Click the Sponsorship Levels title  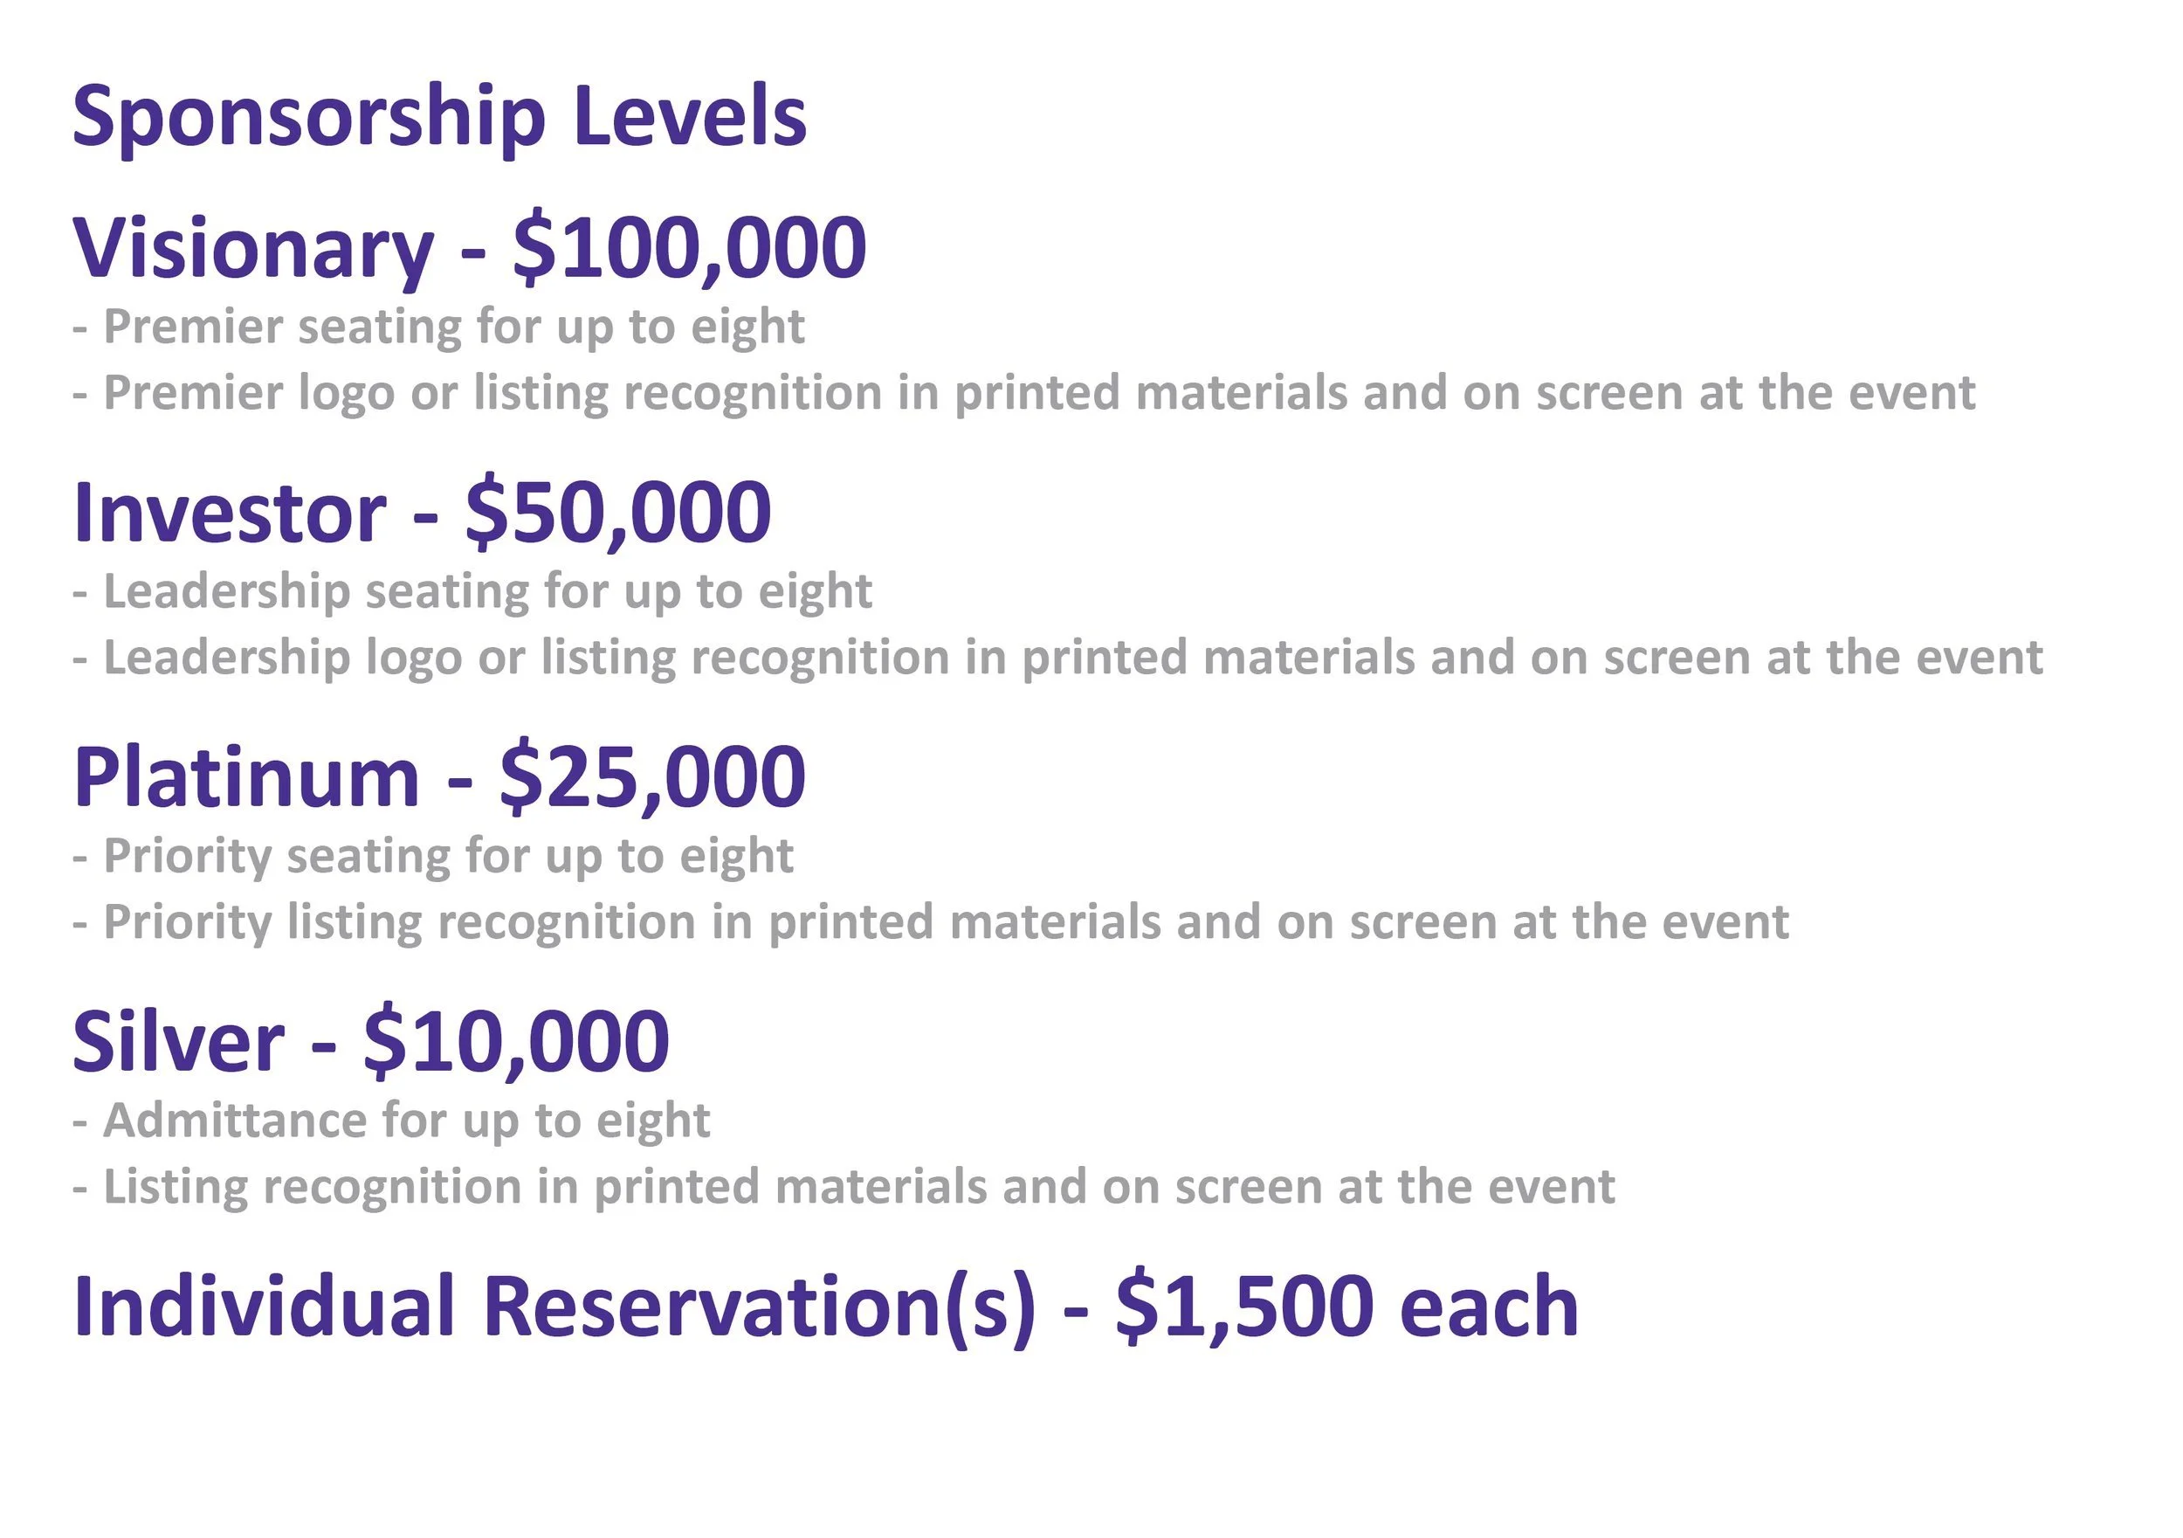[x=439, y=119]
